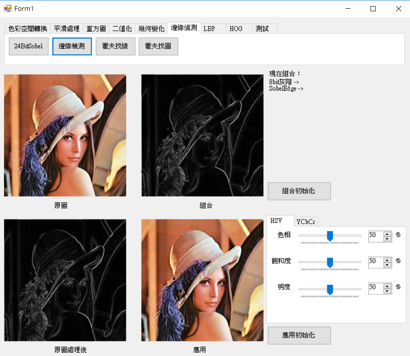This screenshot has width=410, height=356.
Task: Increase 飽和度 value with up arrow
Action: pos(387,260)
